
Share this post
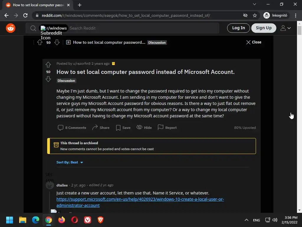[101, 128]
